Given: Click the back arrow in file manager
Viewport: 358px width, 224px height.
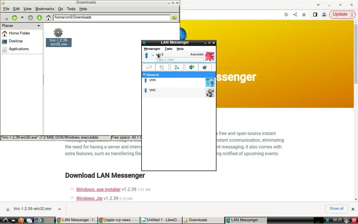Looking at the screenshot, I should [x=15, y=18].
